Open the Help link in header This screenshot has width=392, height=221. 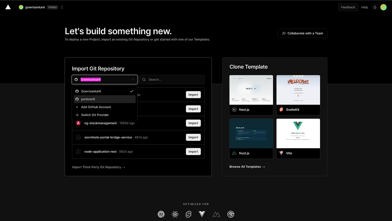coord(364,7)
